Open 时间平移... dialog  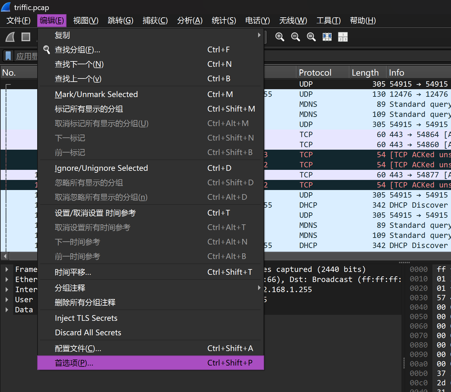point(151,272)
